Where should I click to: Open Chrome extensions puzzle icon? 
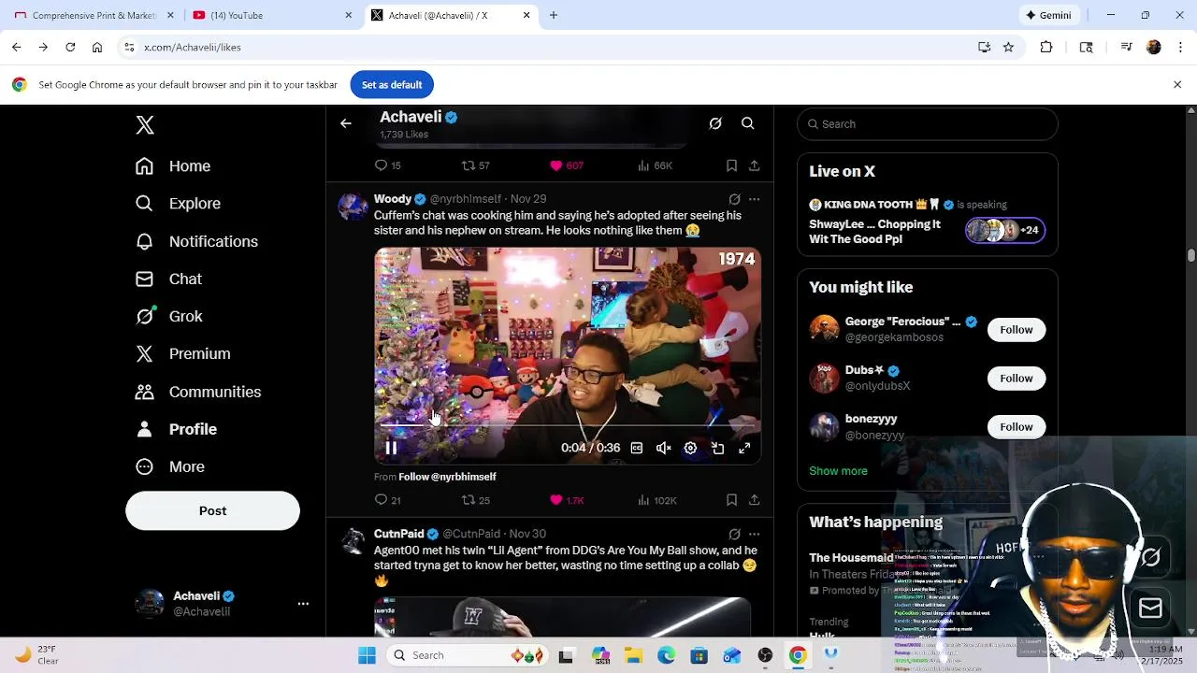[1046, 47]
